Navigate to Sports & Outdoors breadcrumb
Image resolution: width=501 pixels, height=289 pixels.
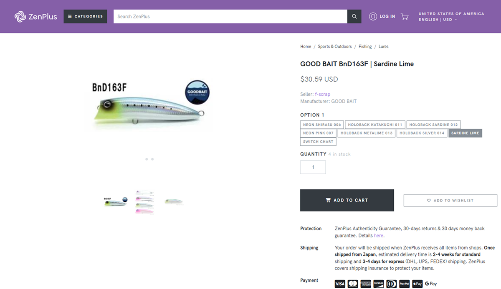[334, 47]
